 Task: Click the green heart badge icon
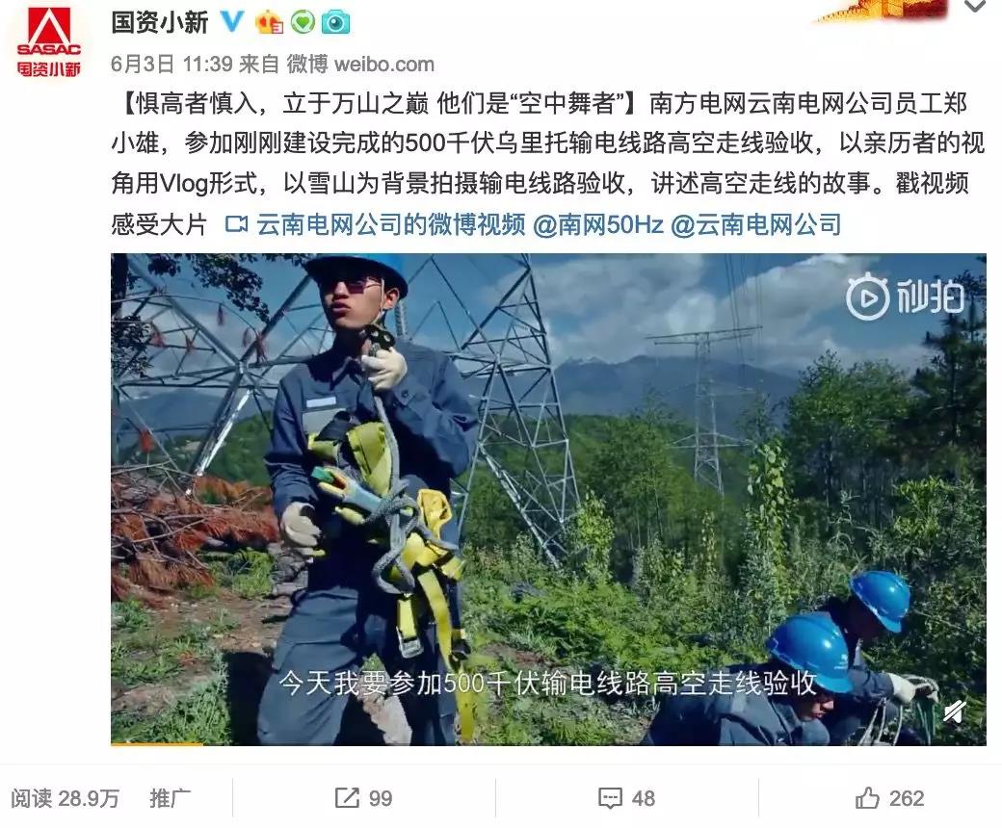(303, 23)
